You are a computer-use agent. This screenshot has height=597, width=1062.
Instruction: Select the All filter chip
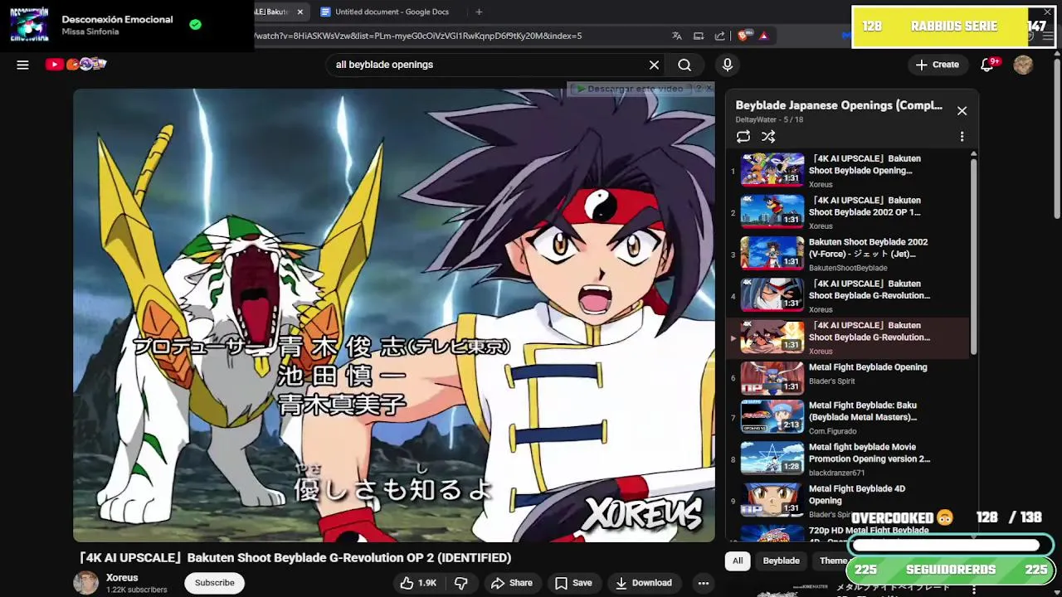(738, 561)
